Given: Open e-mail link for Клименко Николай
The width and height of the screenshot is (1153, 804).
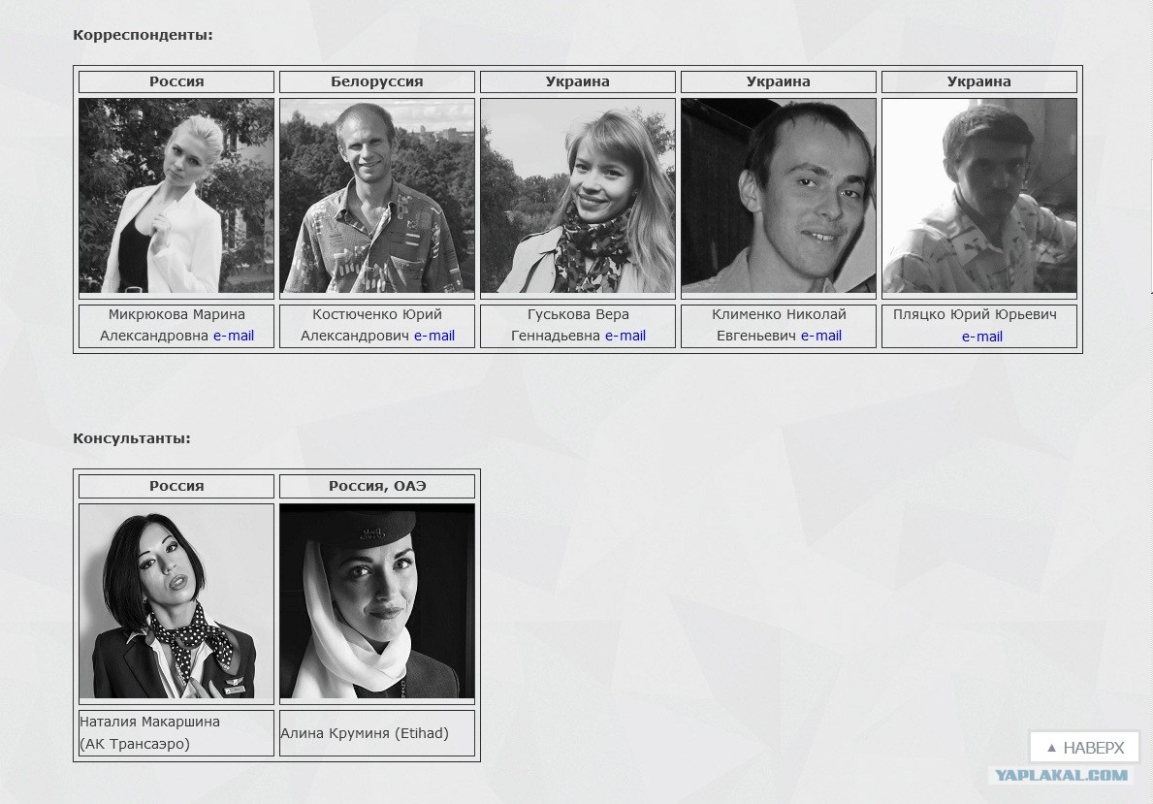Looking at the screenshot, I should [x=820, y=336].
